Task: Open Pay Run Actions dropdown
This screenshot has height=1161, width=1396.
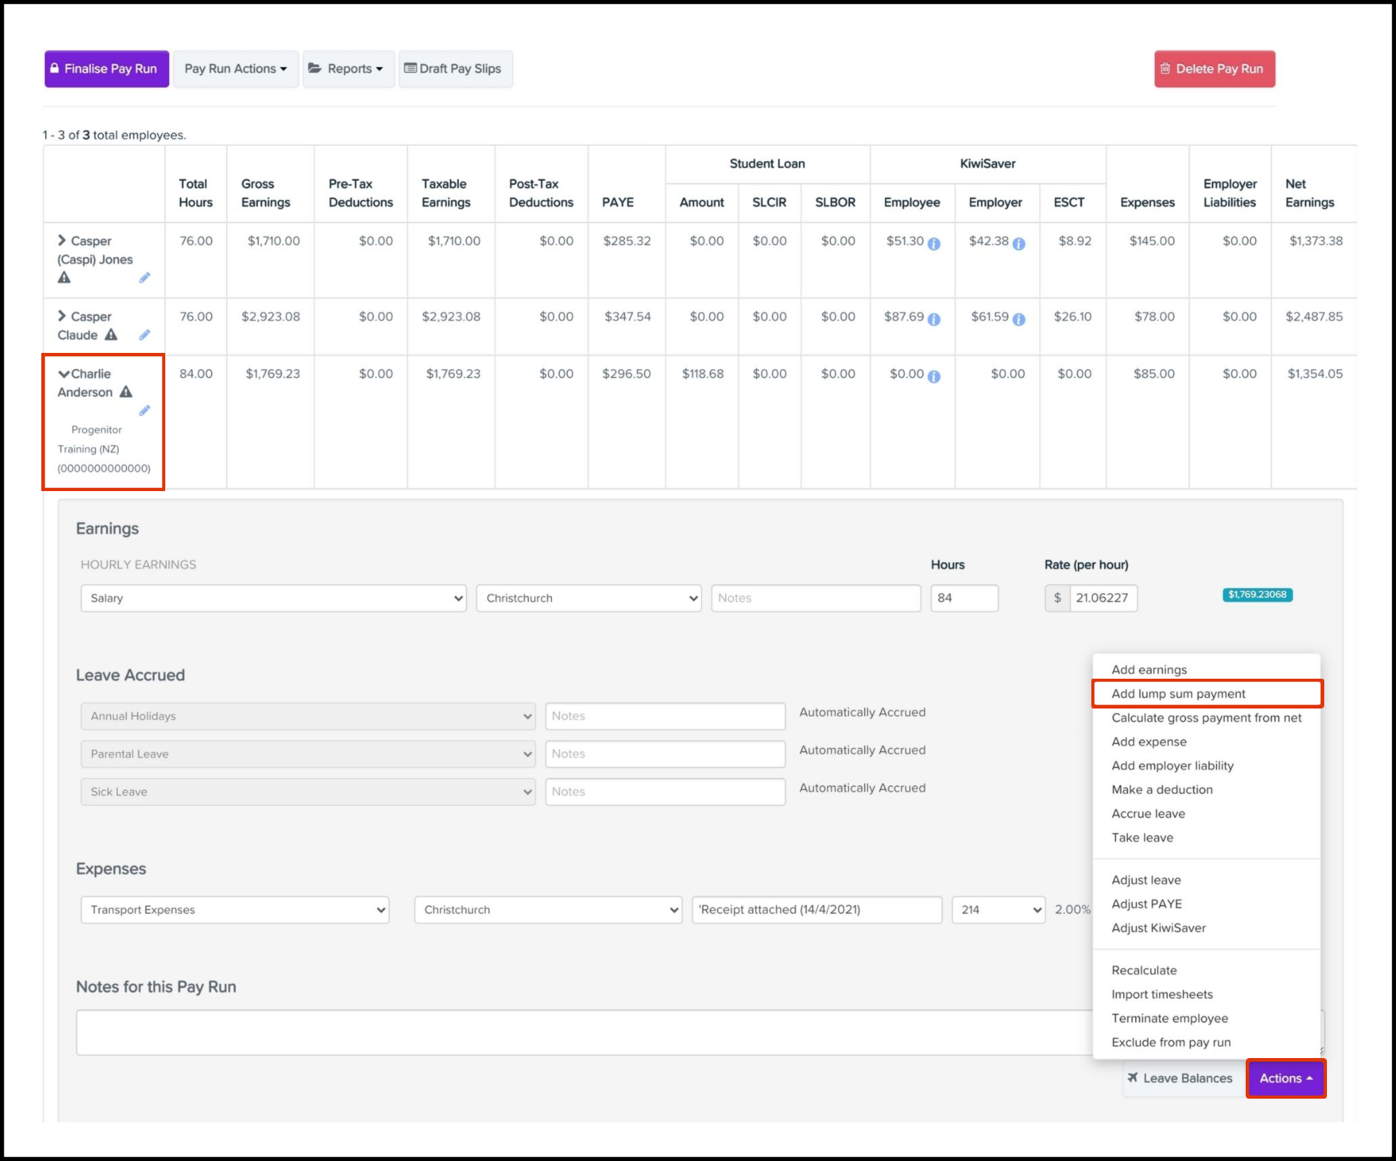Action: click(x=236, y=69)
